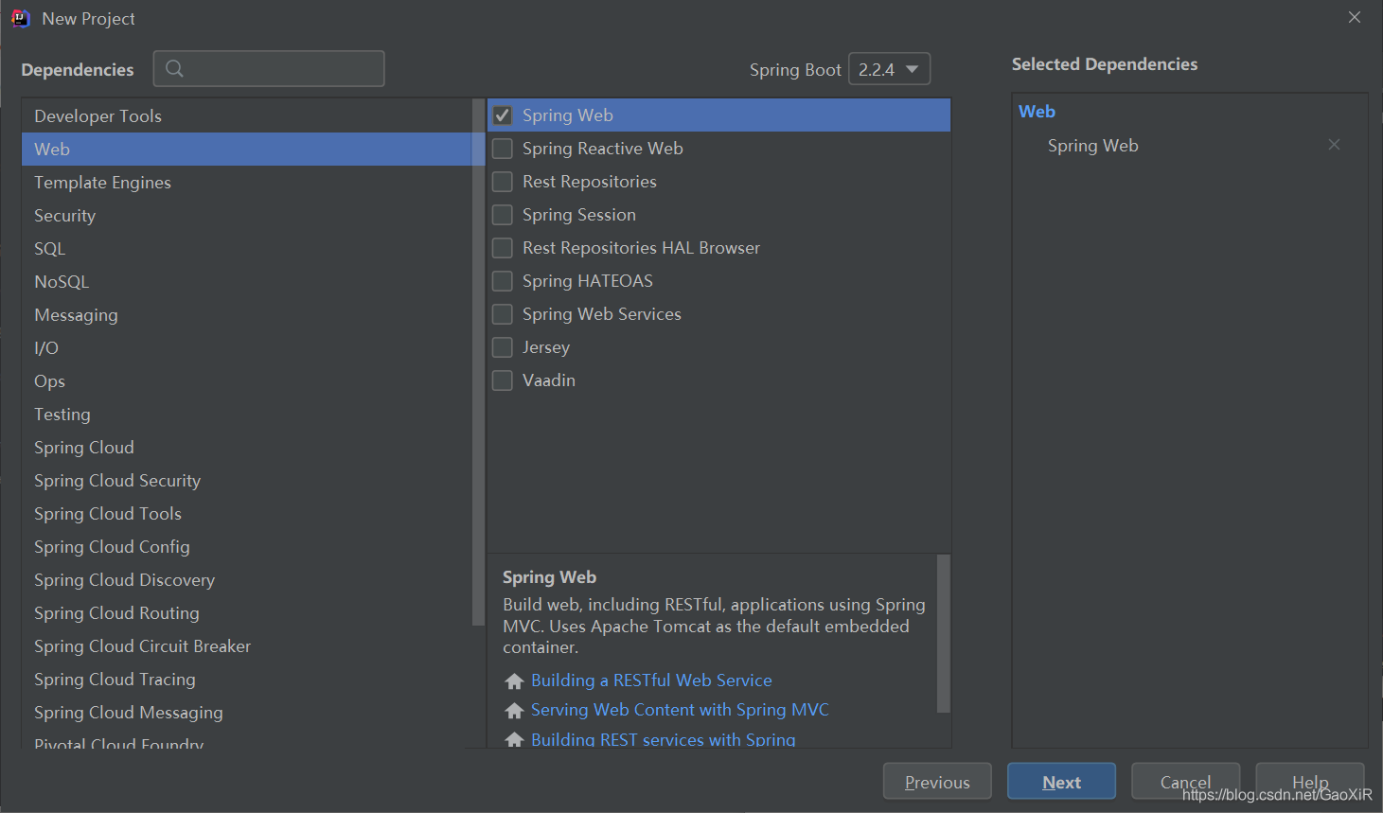Select Spring Cloud Routing category
The width and height of the screenshot is (1383, 813).
tap(246, 612)
